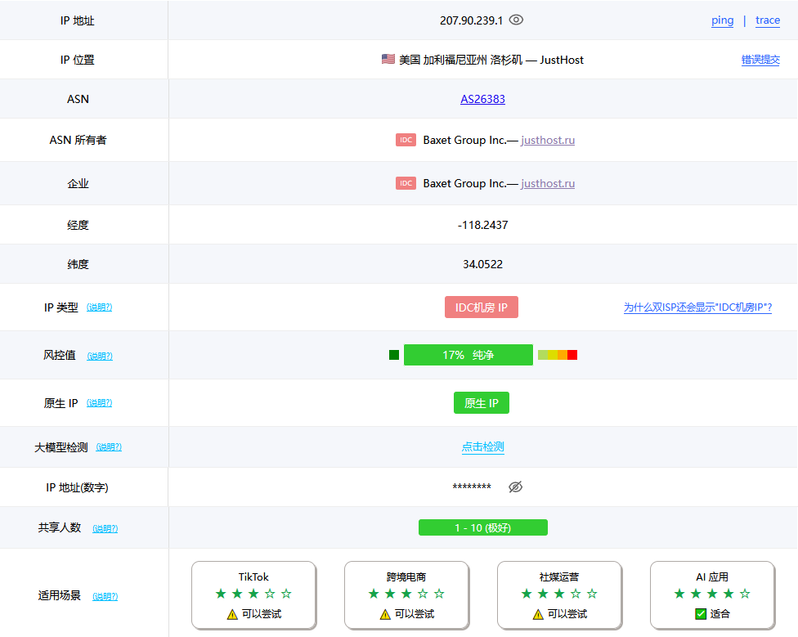Open 说明 help link beside 共享人数
Screen dimensions: 798x637
tap(105, 528)
